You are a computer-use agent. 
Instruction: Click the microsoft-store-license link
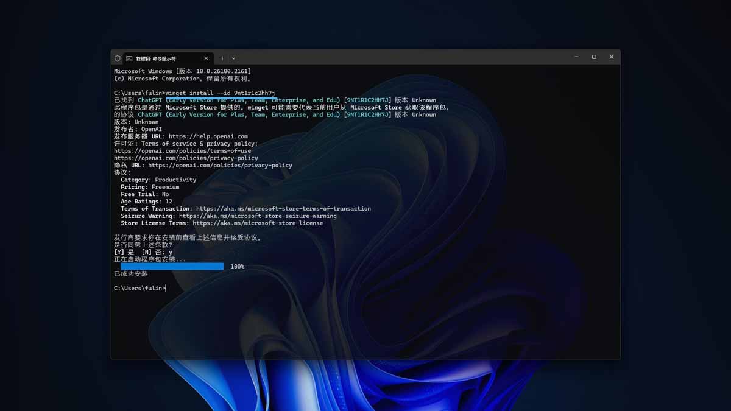(x=258, y=223)
